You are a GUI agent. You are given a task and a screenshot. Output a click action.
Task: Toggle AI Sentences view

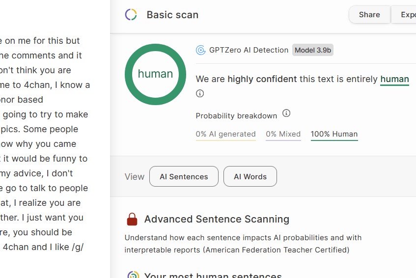(x=184, y=177)
